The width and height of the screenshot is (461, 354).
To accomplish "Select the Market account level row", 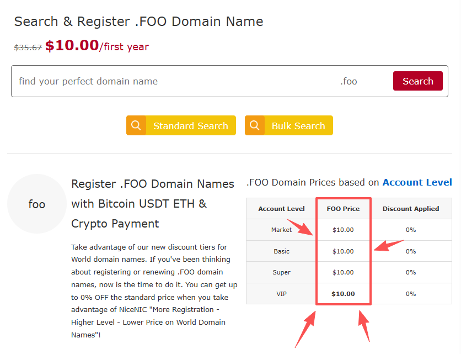I will click(281, 230).
